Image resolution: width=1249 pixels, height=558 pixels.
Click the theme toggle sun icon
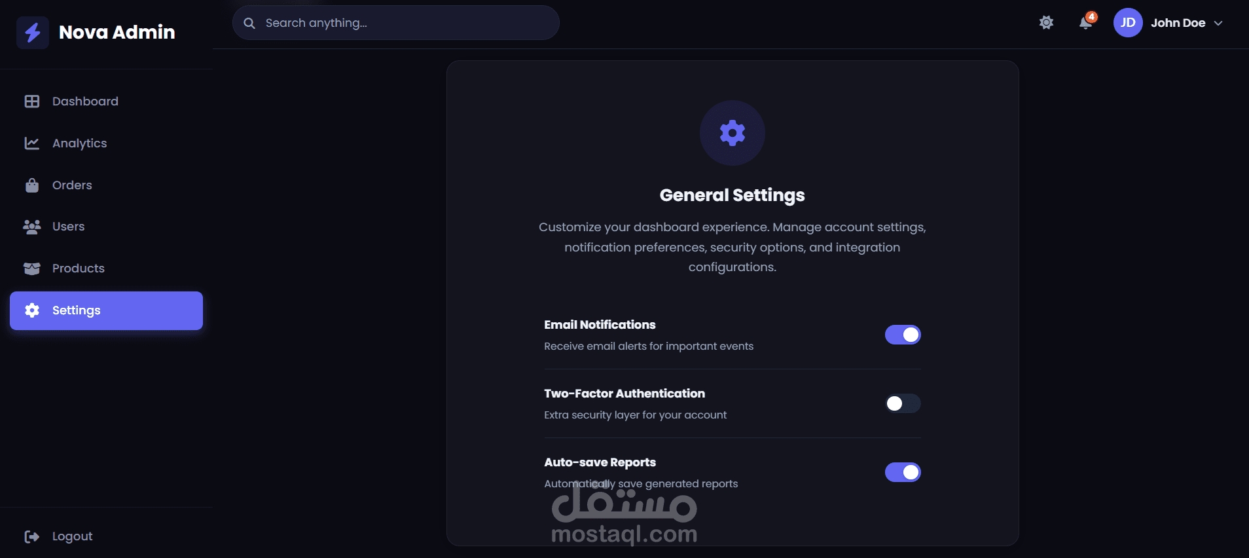pos(1046,23)
